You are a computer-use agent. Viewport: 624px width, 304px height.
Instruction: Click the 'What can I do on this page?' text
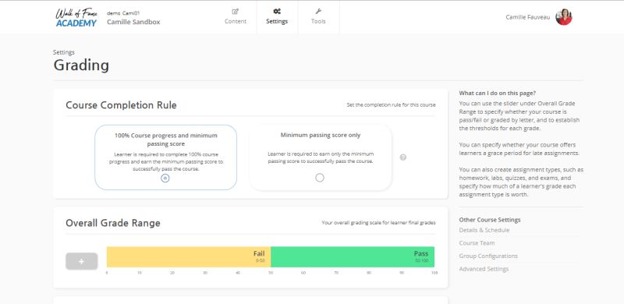click(498, 93)
